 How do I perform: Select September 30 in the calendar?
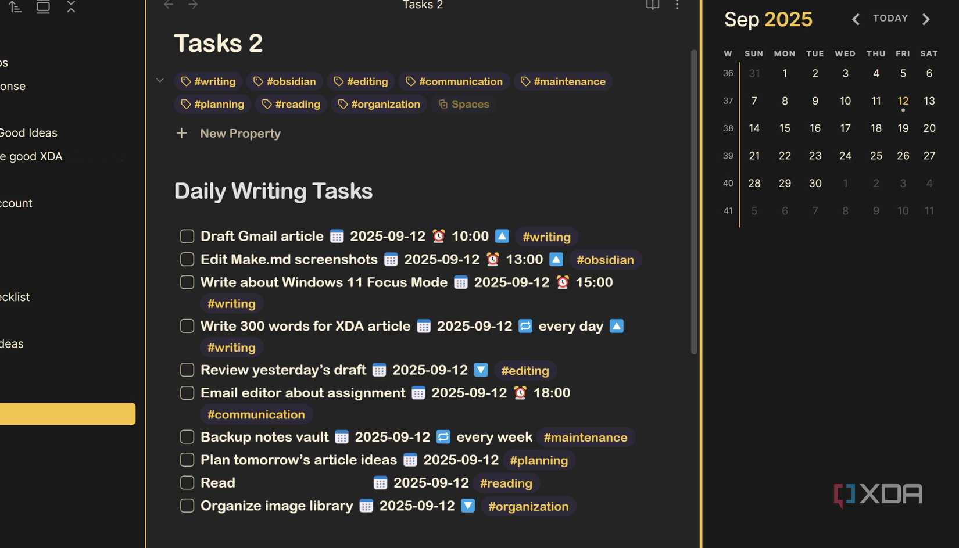tap(815, 184)
